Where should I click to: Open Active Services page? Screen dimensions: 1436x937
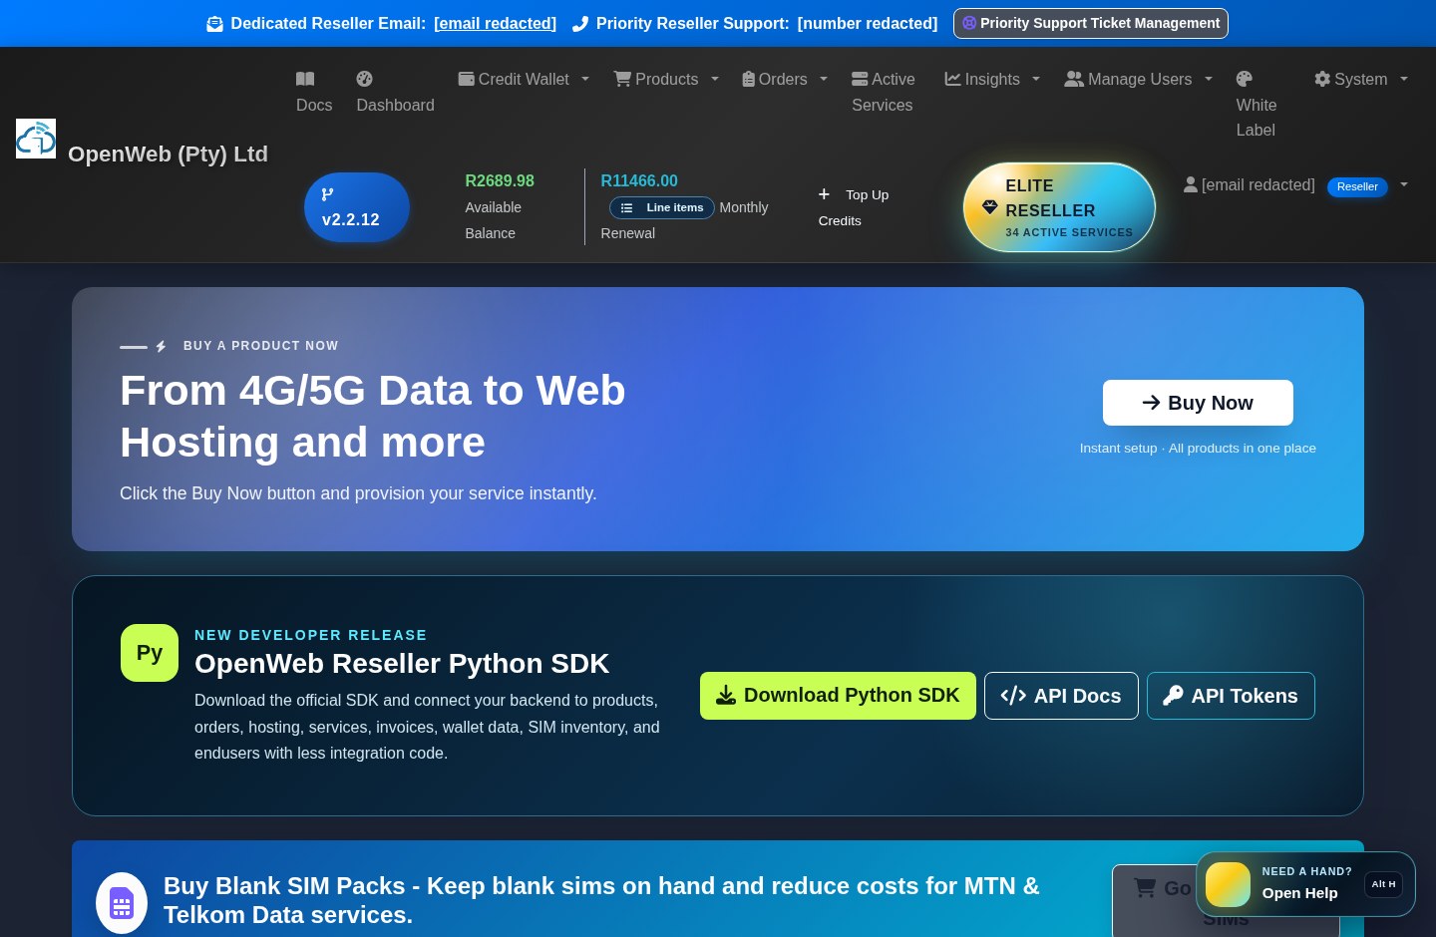(x=883, y=92)
